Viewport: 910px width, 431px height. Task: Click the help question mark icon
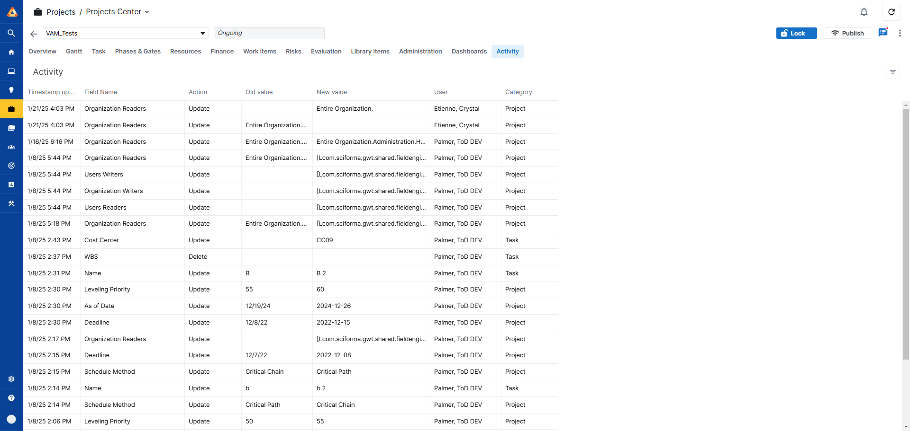point(11,398)
